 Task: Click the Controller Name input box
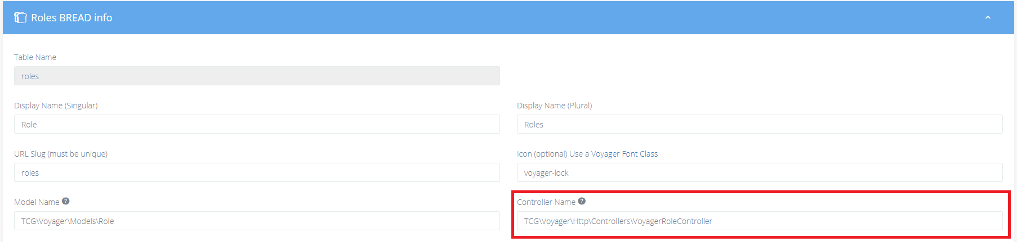pyautogui.click(x=759, y=221)
